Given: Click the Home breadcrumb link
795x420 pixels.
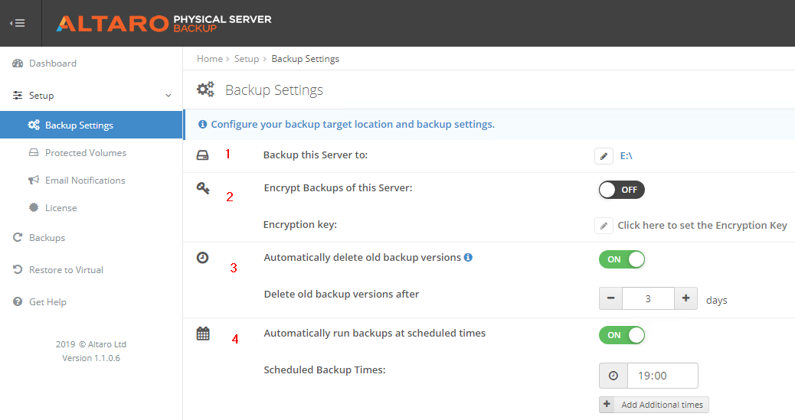Looking at the screenshot, I should (209, 59).
